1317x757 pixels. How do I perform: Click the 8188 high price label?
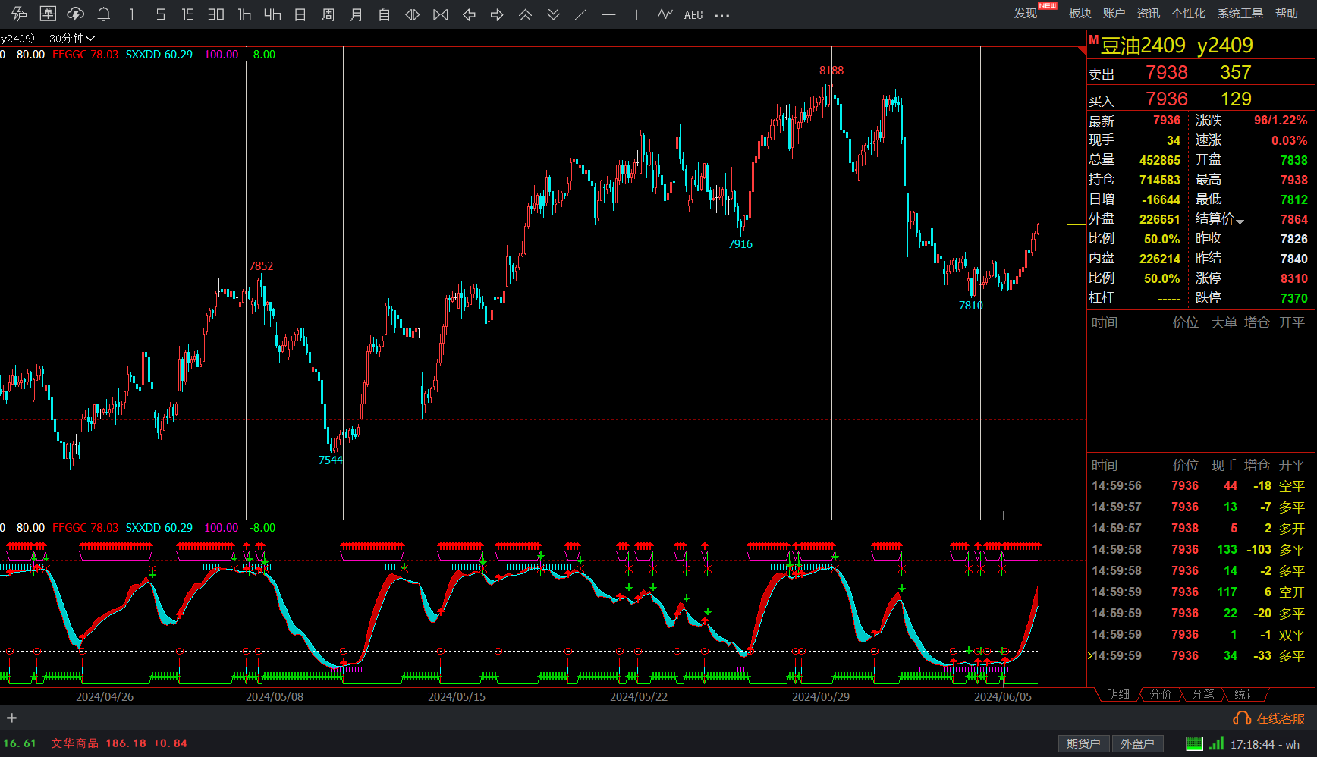click(x=831, y=71)
